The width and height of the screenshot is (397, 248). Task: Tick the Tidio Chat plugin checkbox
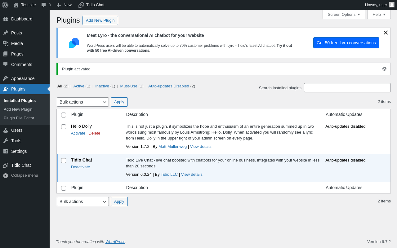pos(64,161)
